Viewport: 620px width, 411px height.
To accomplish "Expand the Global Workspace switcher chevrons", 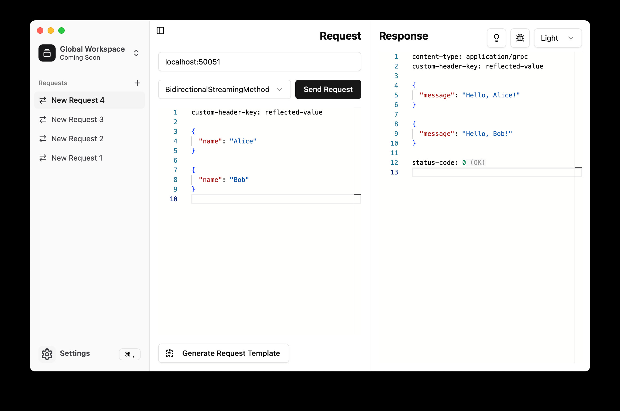I will pyautogui.click(x=136, y=53).
